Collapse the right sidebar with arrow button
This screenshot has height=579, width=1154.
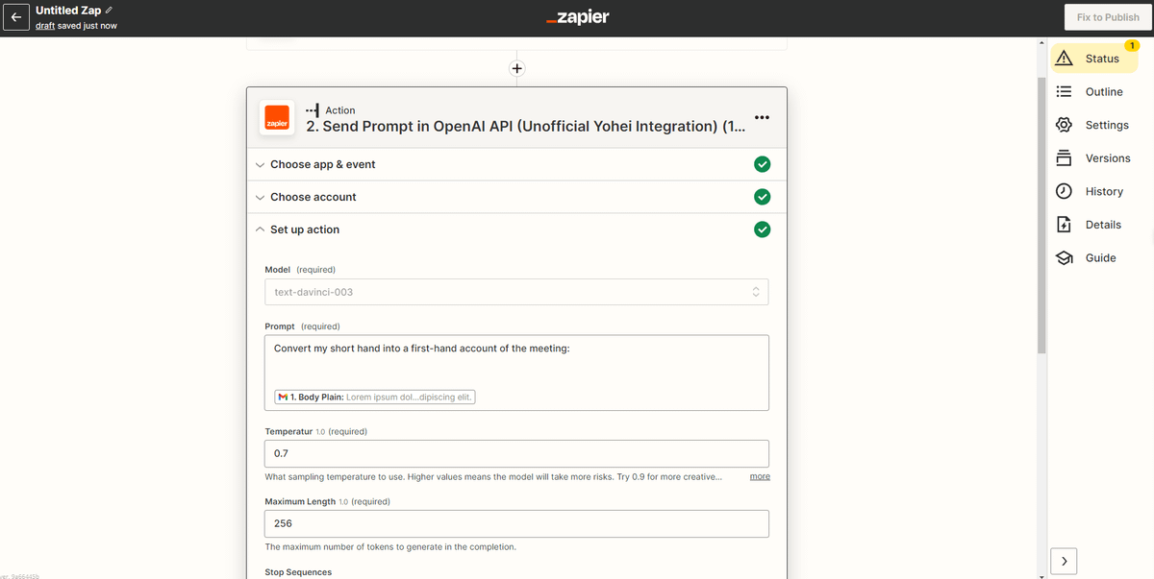click(x=1064, y=561)
